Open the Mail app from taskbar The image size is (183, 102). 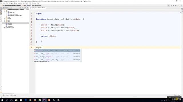(21, 100)
